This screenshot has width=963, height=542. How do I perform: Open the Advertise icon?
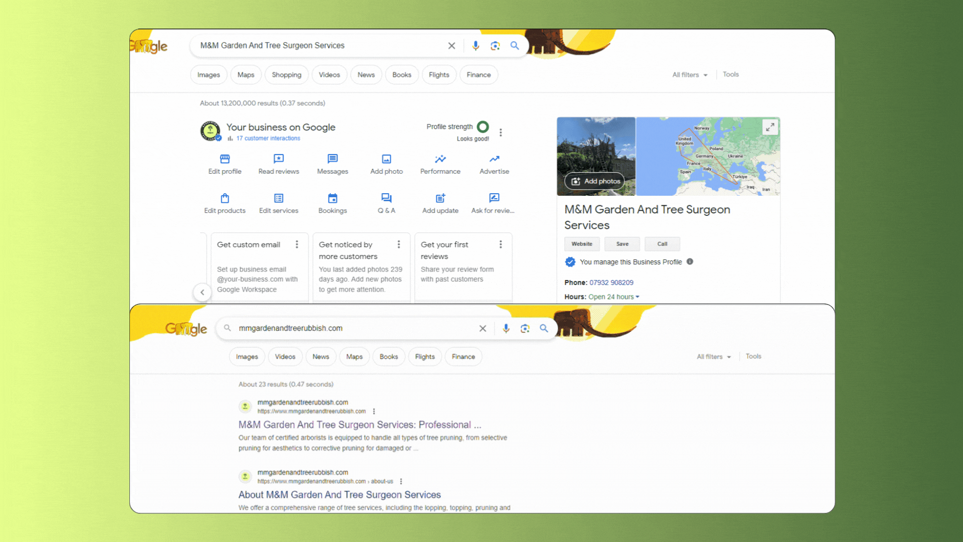494,159
